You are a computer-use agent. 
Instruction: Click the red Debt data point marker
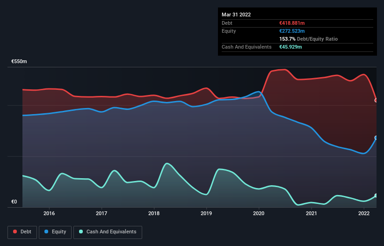tap(376, 101)
